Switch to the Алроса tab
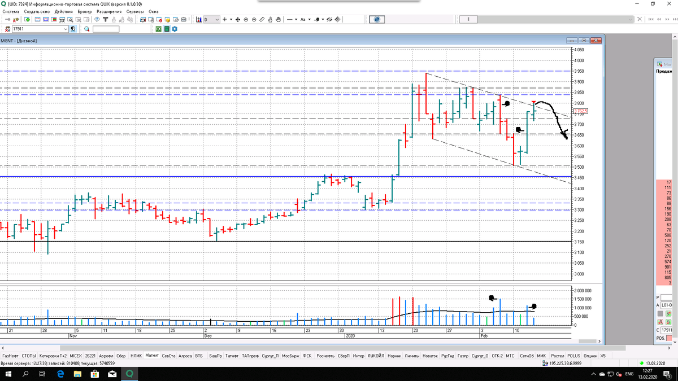678x381 pixels. pyautogui.click(x=185, y=356)
